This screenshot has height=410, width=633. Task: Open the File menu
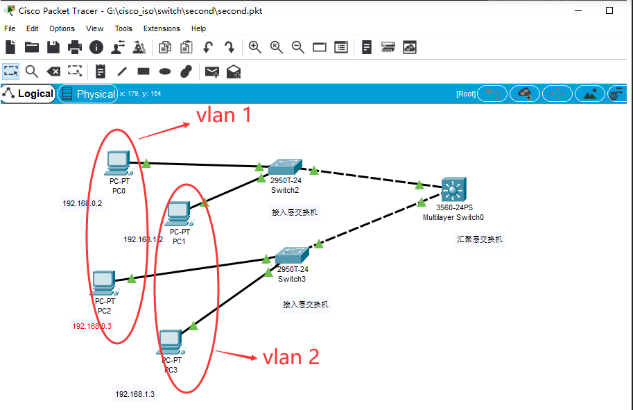(x=10, y=28)
